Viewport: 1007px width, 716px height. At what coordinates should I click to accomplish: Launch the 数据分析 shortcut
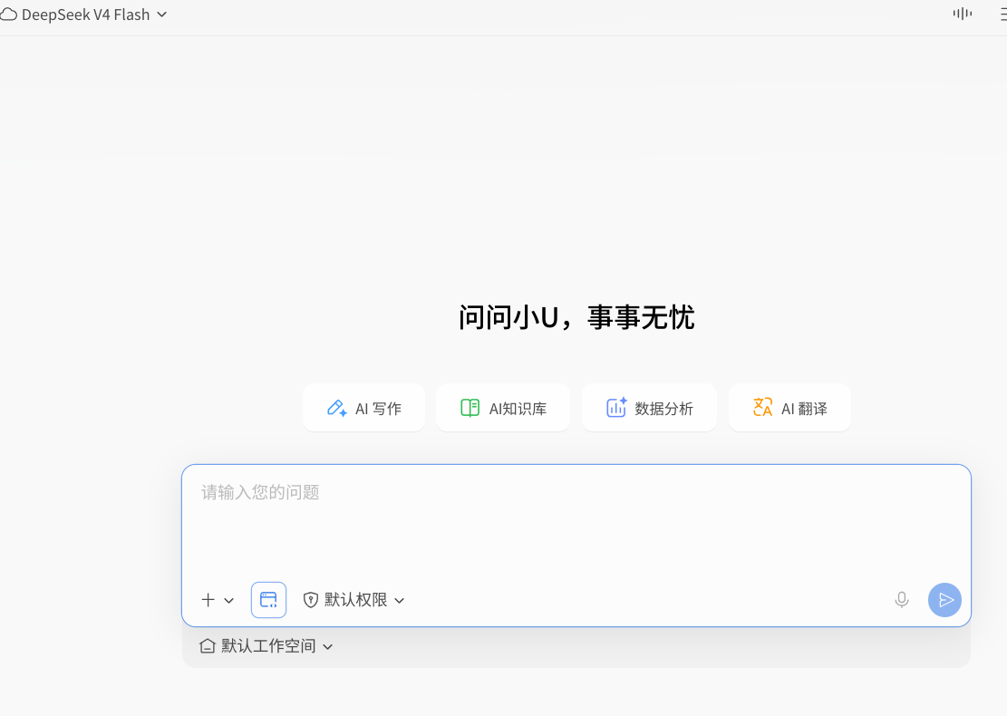tap(649, 409)
